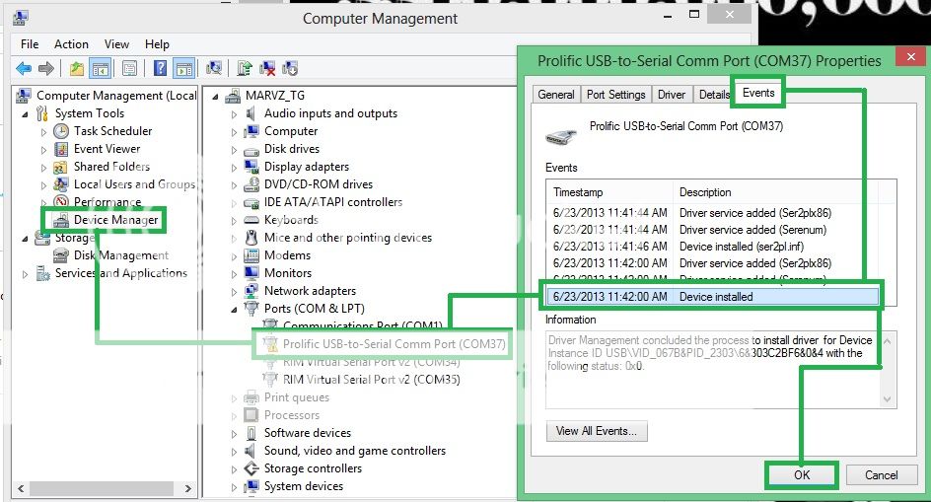Image resolution: width=931 pixels, height=502 pixels.
Task: Open the Action menu
Action: (x=71, y=44)
